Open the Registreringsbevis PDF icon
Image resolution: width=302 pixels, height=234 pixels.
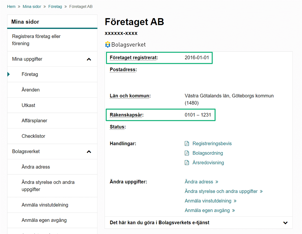(x=187, y=143)
